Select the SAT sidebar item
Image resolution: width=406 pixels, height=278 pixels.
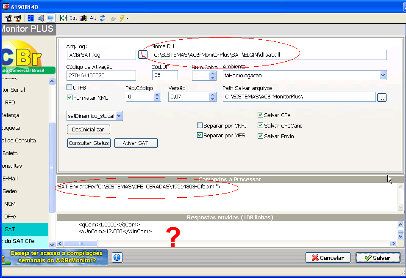25,229
